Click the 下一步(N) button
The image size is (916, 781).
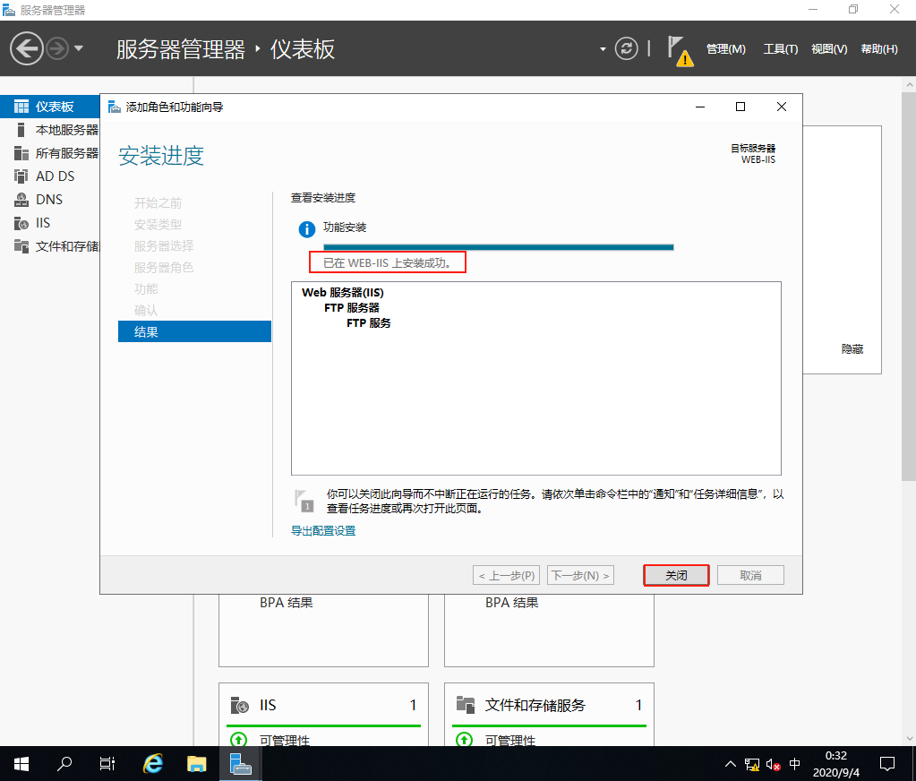click(x=581, y=575)
